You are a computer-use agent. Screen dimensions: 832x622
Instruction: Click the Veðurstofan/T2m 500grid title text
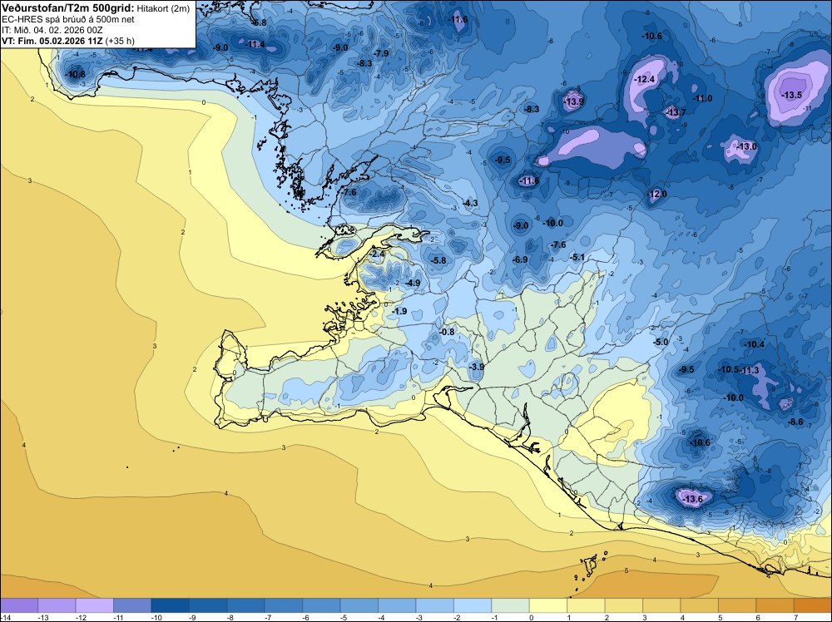pos(68,8)
